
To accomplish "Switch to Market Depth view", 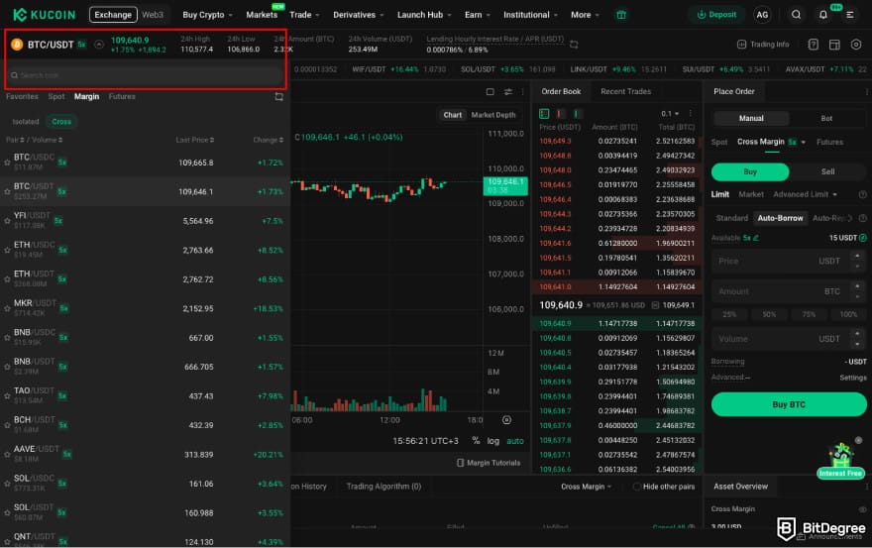I will 492,115.
